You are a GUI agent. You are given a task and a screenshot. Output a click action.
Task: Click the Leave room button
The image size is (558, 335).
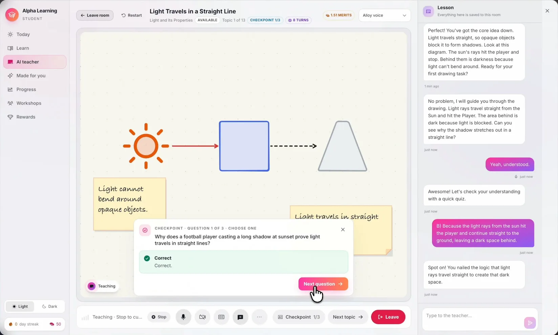[x=95, y=15]
